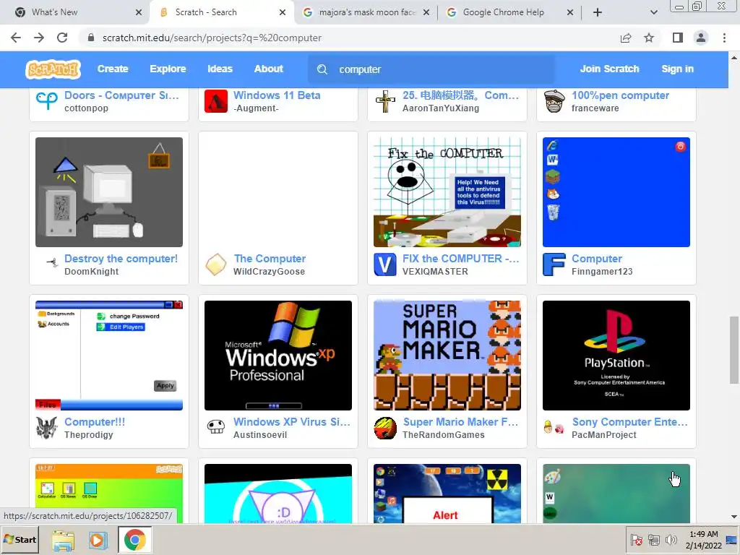The image size is (740, 555).
Task: Click the search magnifier icon
Action: 322,69
